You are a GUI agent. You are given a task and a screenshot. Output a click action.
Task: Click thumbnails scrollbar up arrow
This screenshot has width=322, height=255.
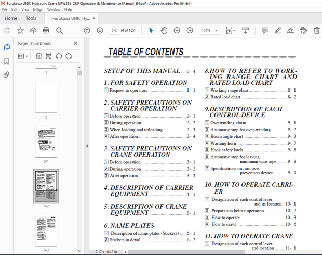(79, 67)
